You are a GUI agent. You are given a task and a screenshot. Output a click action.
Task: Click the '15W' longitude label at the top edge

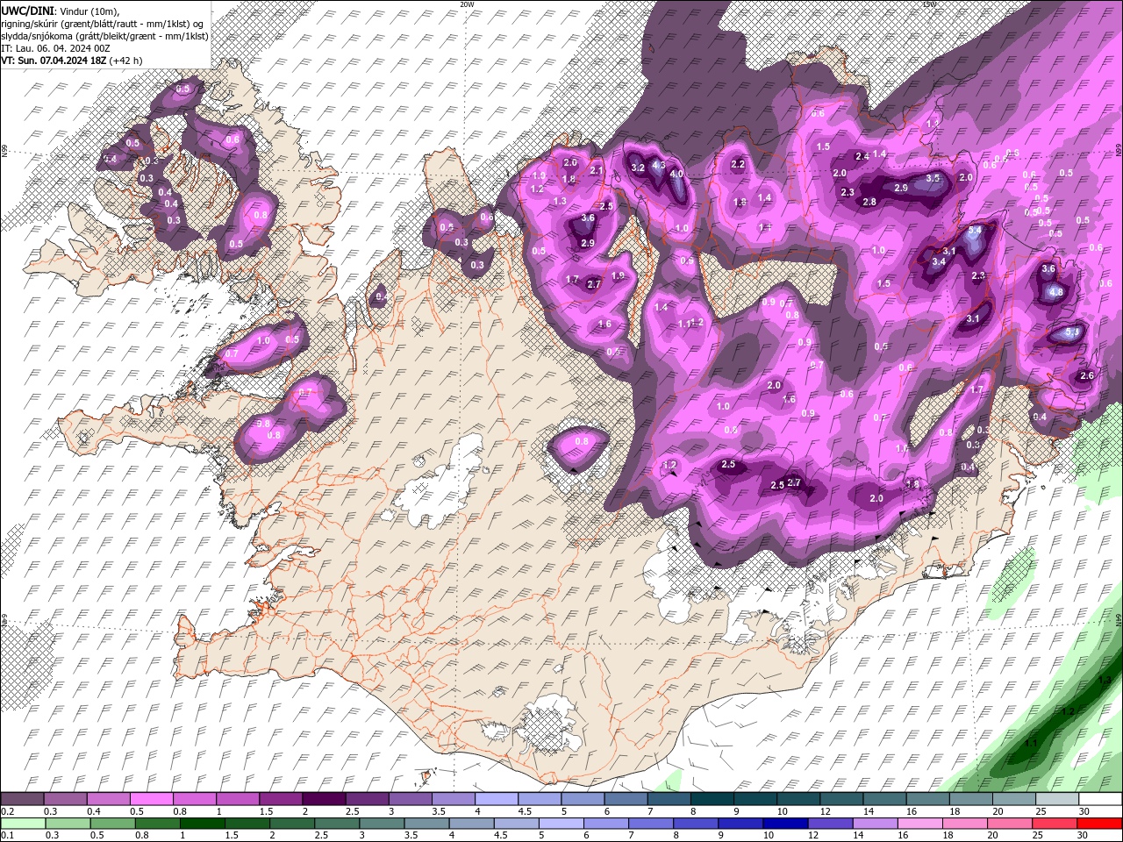[929, 4]
